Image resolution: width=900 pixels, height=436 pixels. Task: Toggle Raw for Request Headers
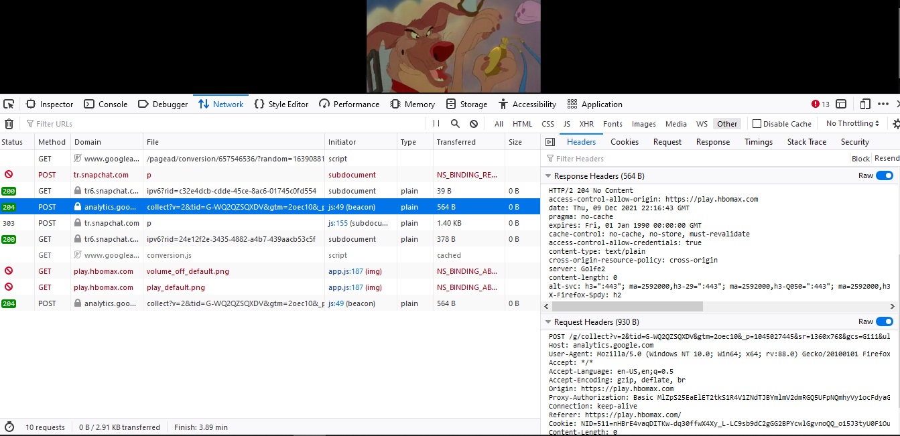(x=884, y=321)
